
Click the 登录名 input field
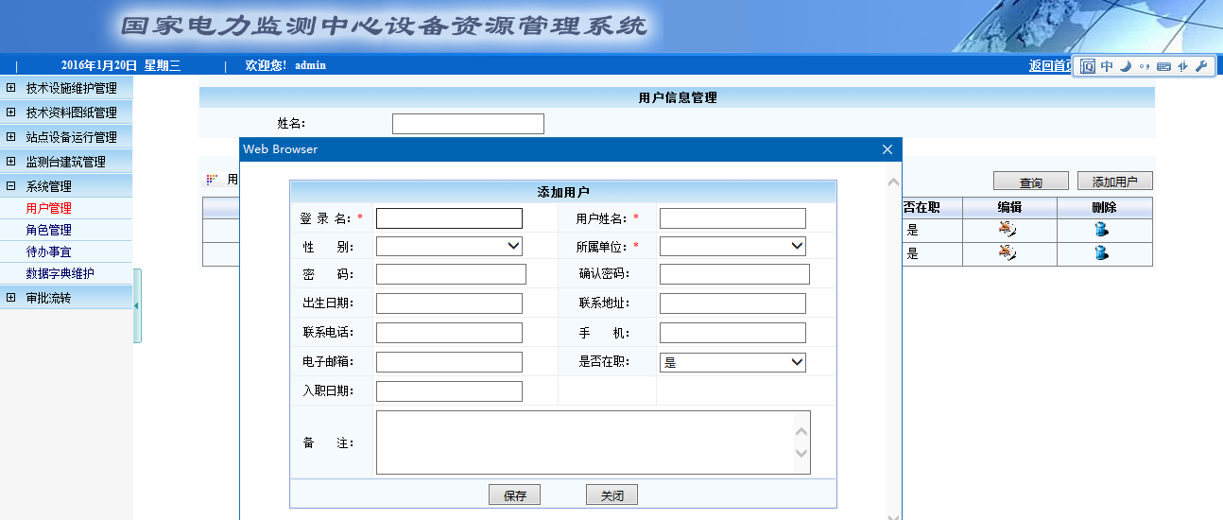coord(449,218)
